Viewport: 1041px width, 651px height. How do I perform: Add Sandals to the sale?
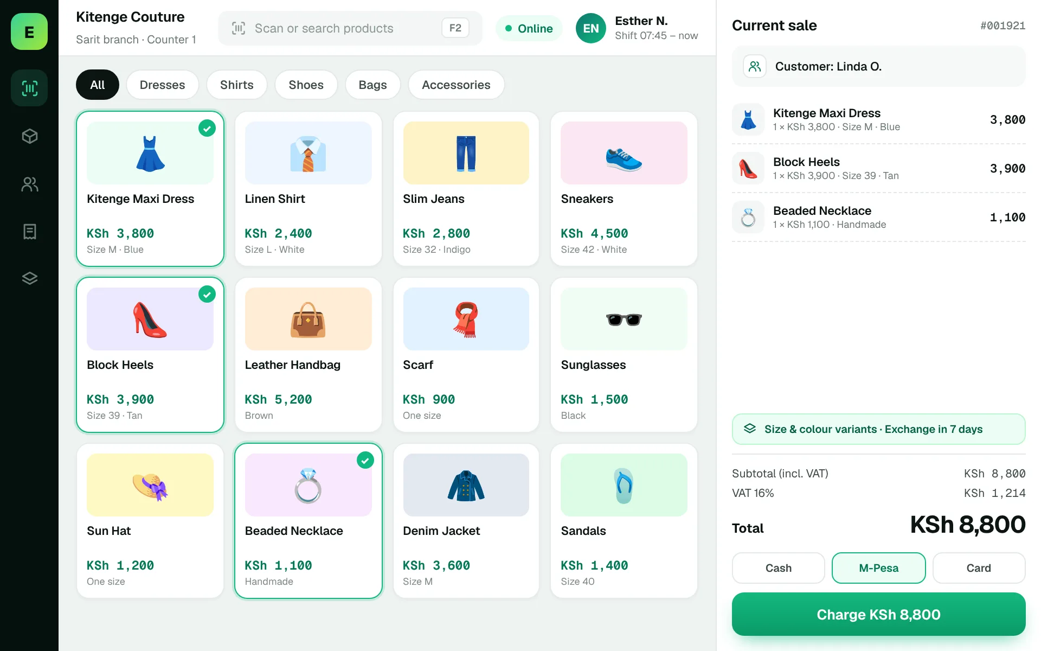click(x=624, y=521)
